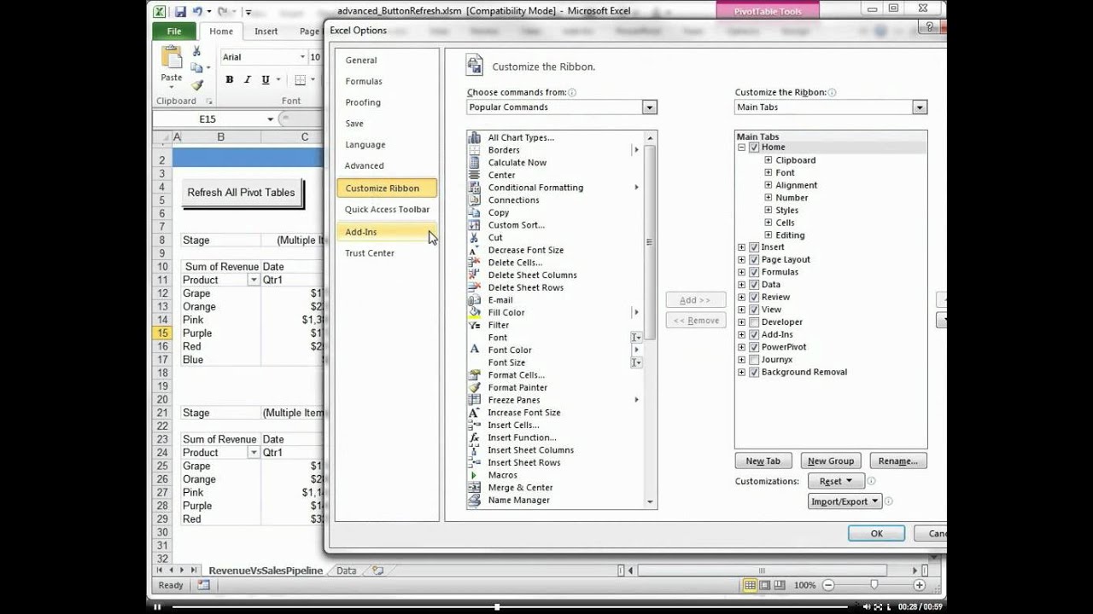Click the video progress bar
The width and height of the screenshot is (1093, 614).
coord(509,607)
